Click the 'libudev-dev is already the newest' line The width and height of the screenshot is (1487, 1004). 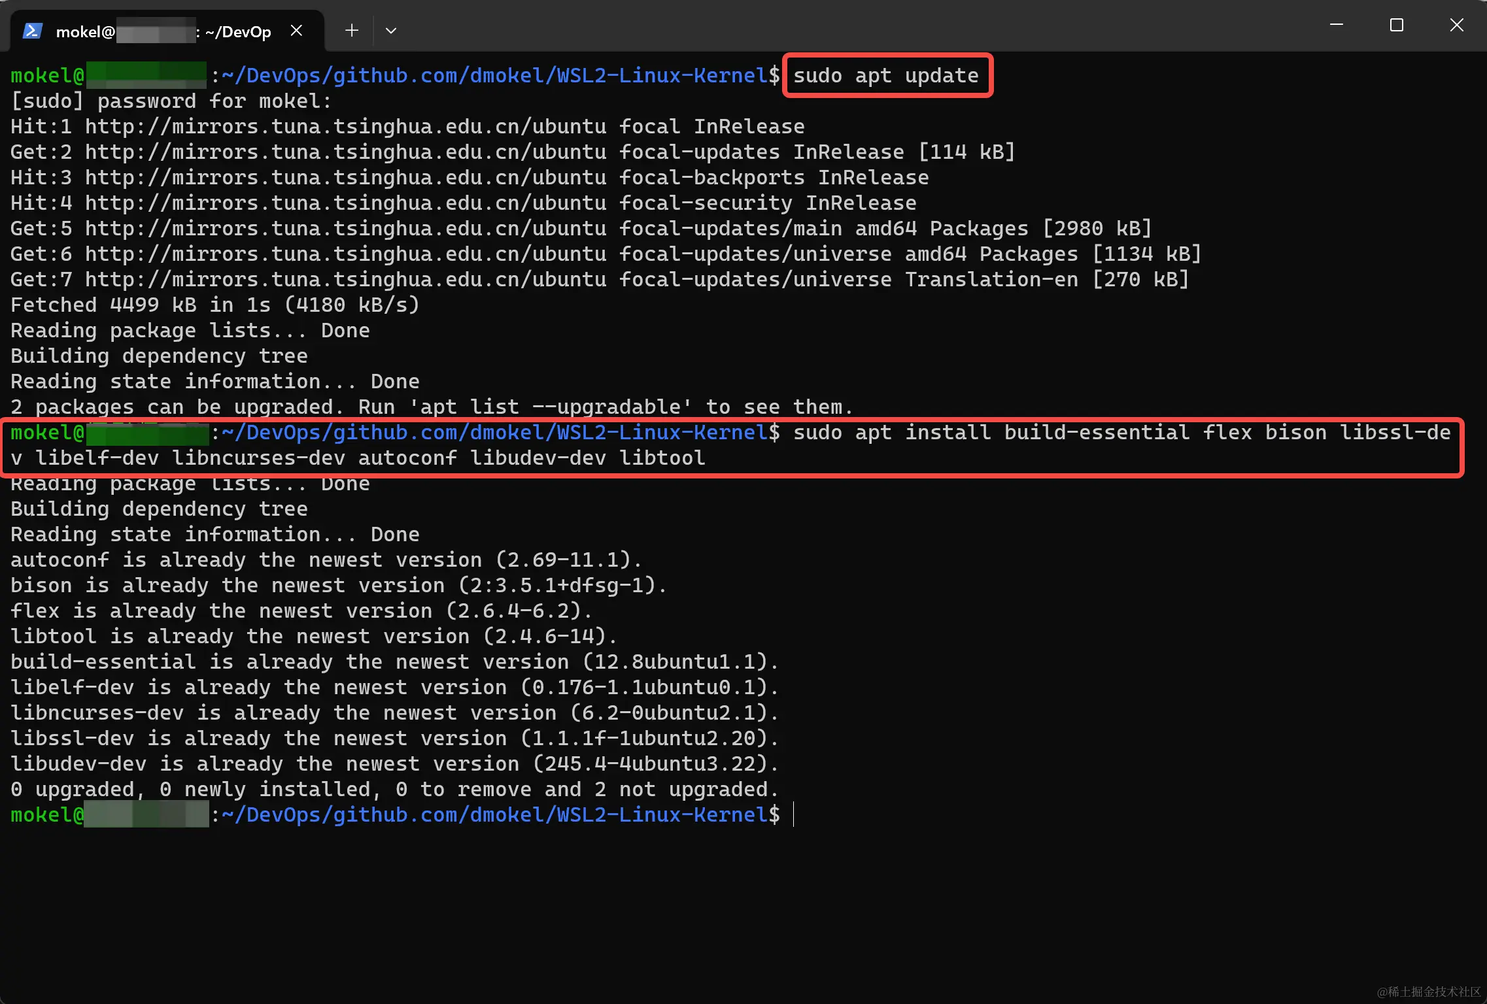pyautogui.click(x=394, y=764)
